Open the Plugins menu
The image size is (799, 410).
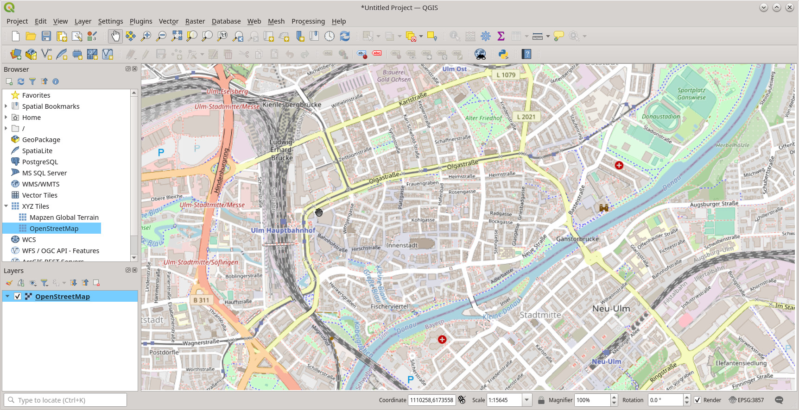tap(141, 21)
